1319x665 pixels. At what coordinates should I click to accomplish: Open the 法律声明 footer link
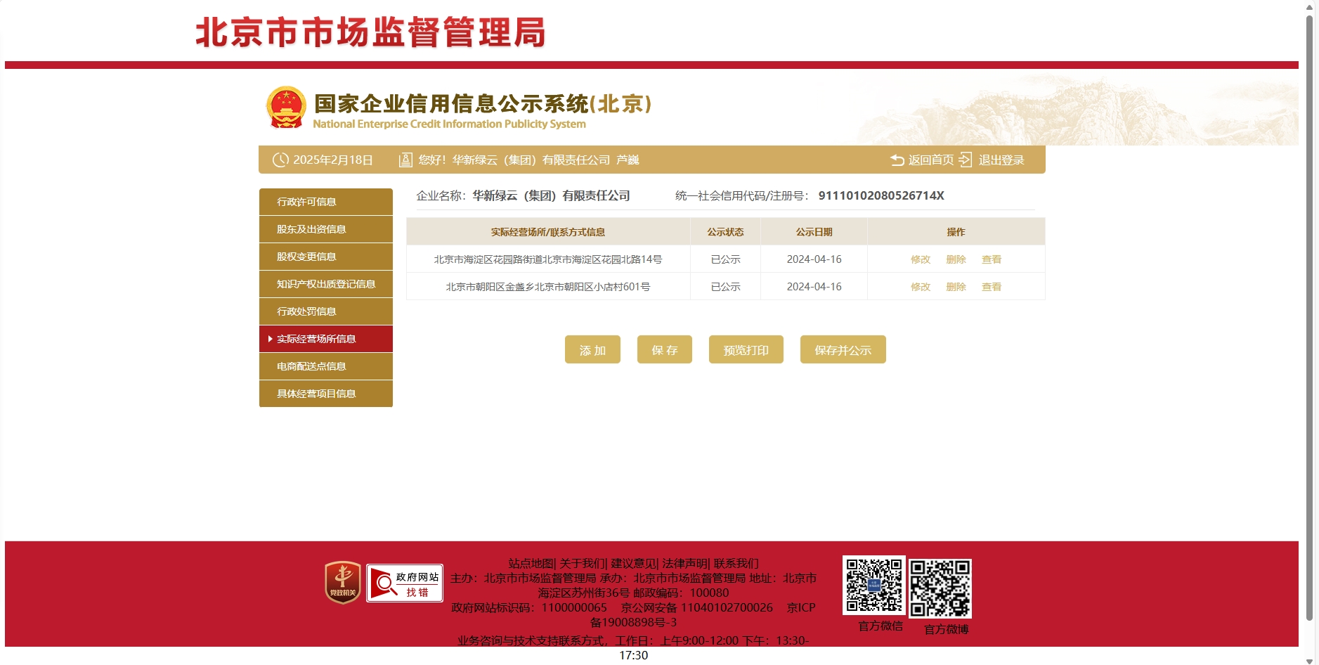point(684,563)
